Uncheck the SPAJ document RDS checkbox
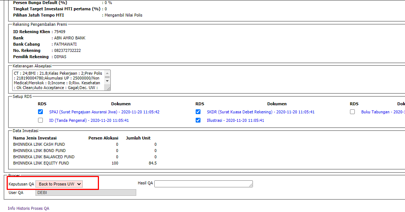This screenshot has width=405, height=212. 40,112
